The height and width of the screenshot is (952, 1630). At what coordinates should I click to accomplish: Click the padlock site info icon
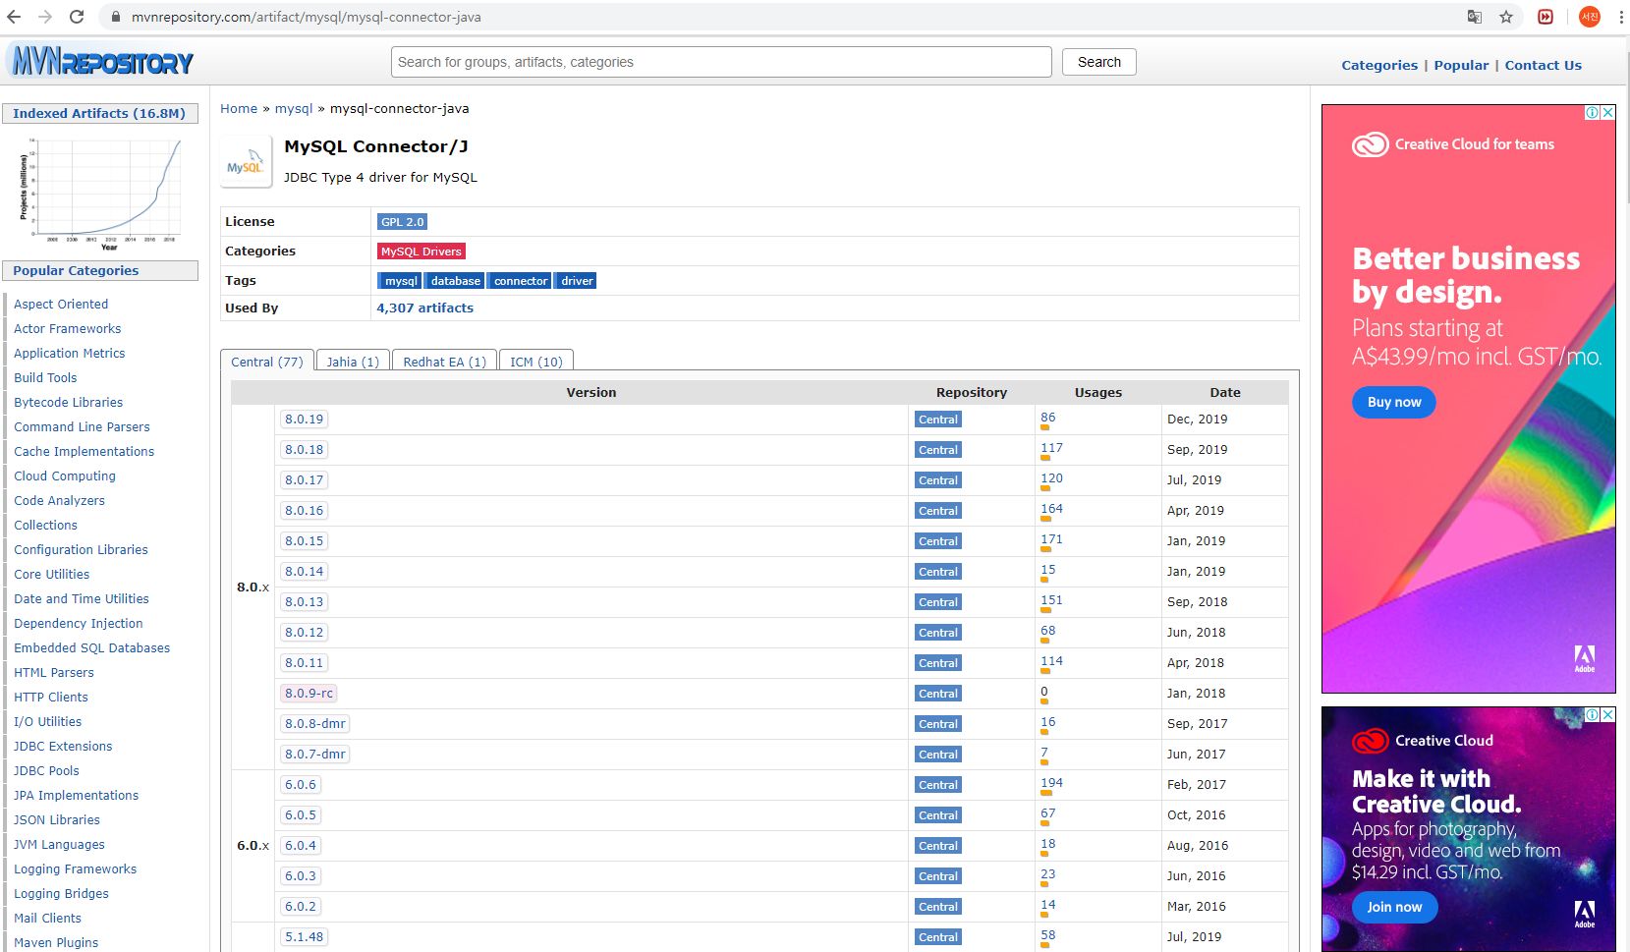click(x=116, y=17)
